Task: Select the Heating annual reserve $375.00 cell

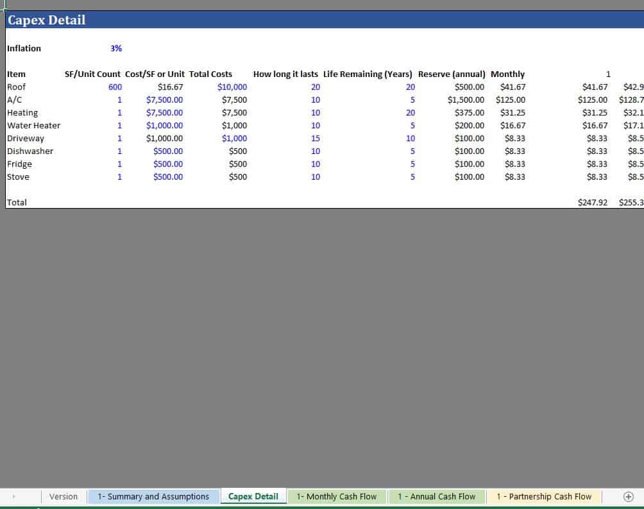Action: 469,112
